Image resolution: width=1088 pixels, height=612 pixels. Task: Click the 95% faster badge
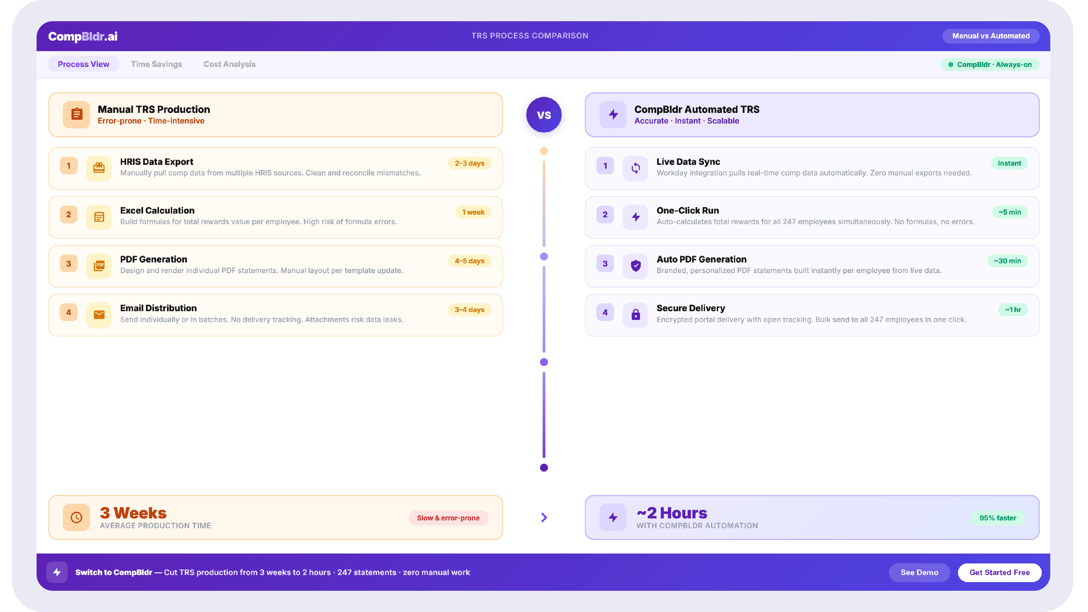[x=998, y=518]
